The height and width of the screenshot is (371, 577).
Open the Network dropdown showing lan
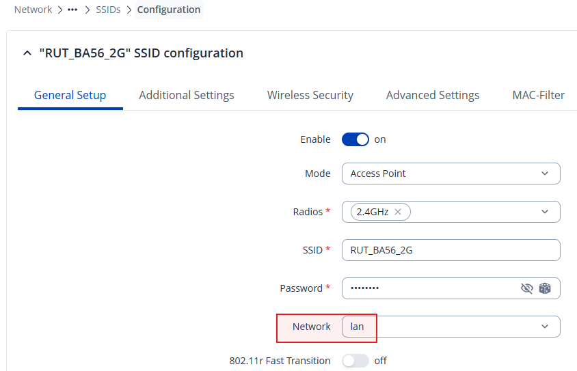click(x=451, y=327)
